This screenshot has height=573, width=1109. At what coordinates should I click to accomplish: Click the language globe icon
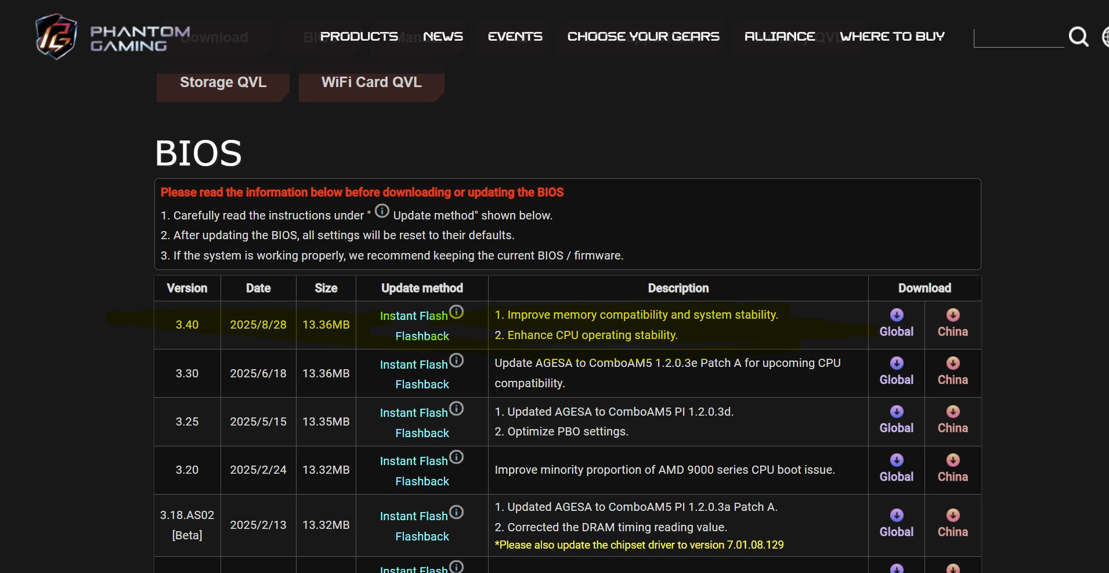pos(1105,37)
